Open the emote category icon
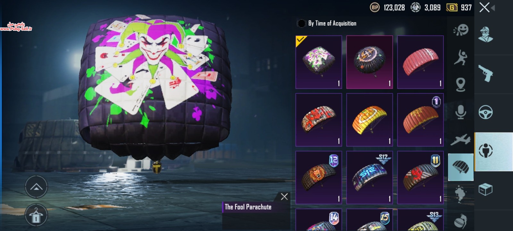The height and width of the screenshot is (231, 513). 461,30
